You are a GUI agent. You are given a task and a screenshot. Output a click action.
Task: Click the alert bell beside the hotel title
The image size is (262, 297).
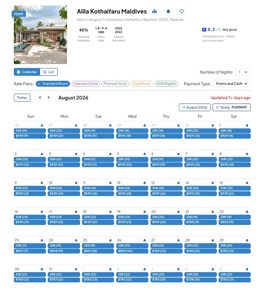168,11
